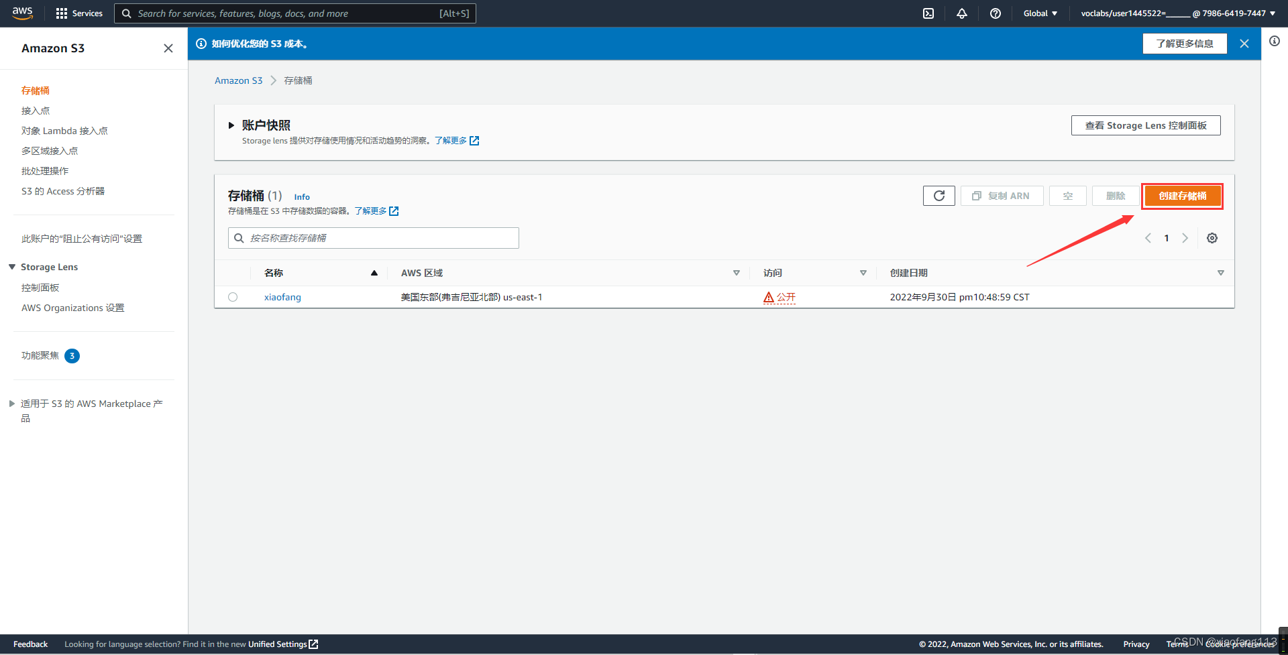The image size is (1288, 655).
Task: Click the learn more info banner button
Action: coord(1185,44)
